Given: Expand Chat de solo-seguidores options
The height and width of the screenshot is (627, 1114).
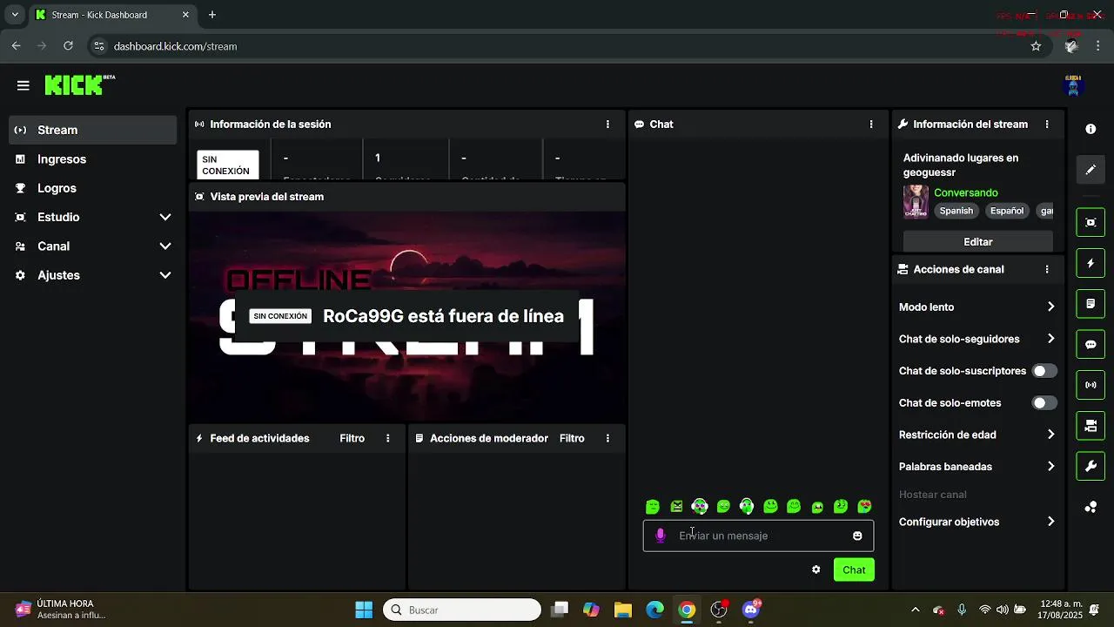Looking at the screenshot, I should coord(977,339).
